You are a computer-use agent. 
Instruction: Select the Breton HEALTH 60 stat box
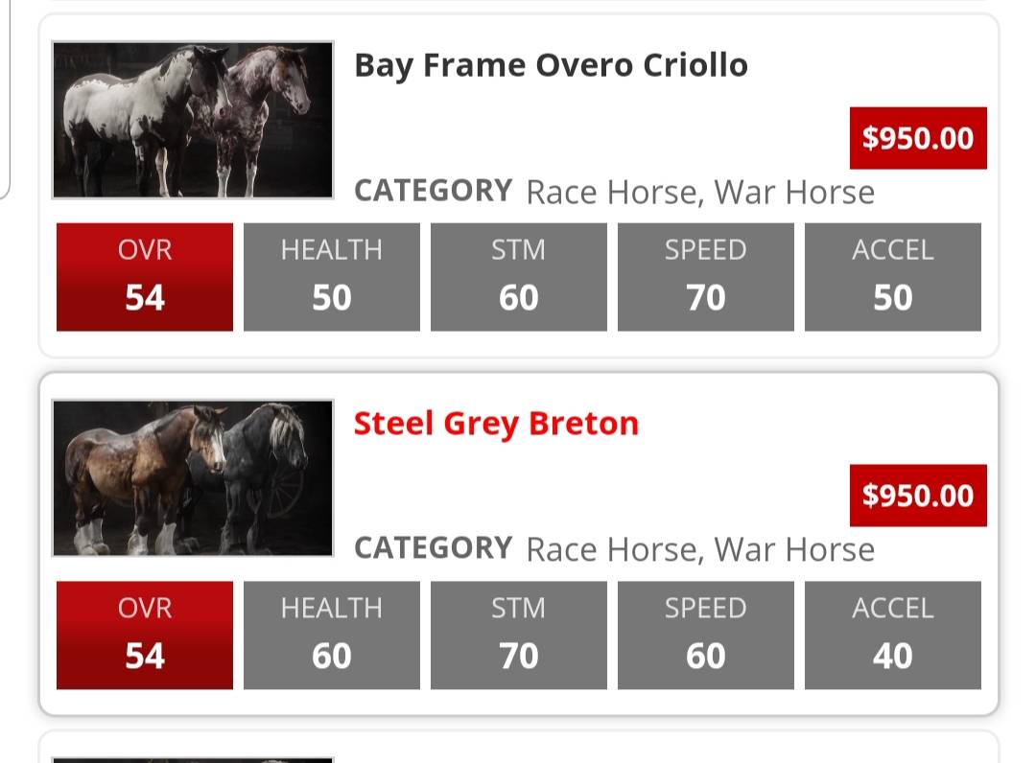pos(332,635)
